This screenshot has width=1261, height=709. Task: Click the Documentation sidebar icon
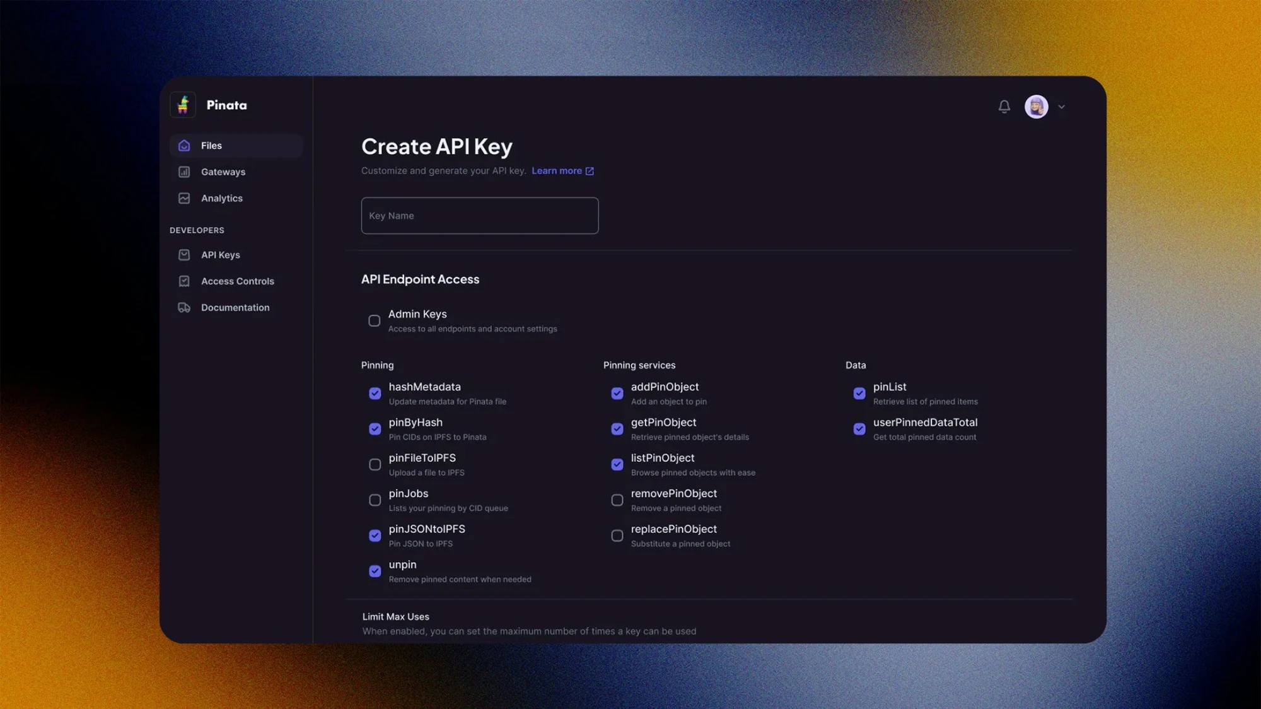[x=184, y=308]
